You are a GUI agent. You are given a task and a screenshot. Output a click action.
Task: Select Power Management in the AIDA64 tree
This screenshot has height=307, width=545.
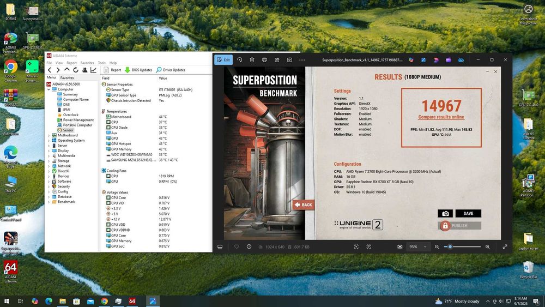78,120
